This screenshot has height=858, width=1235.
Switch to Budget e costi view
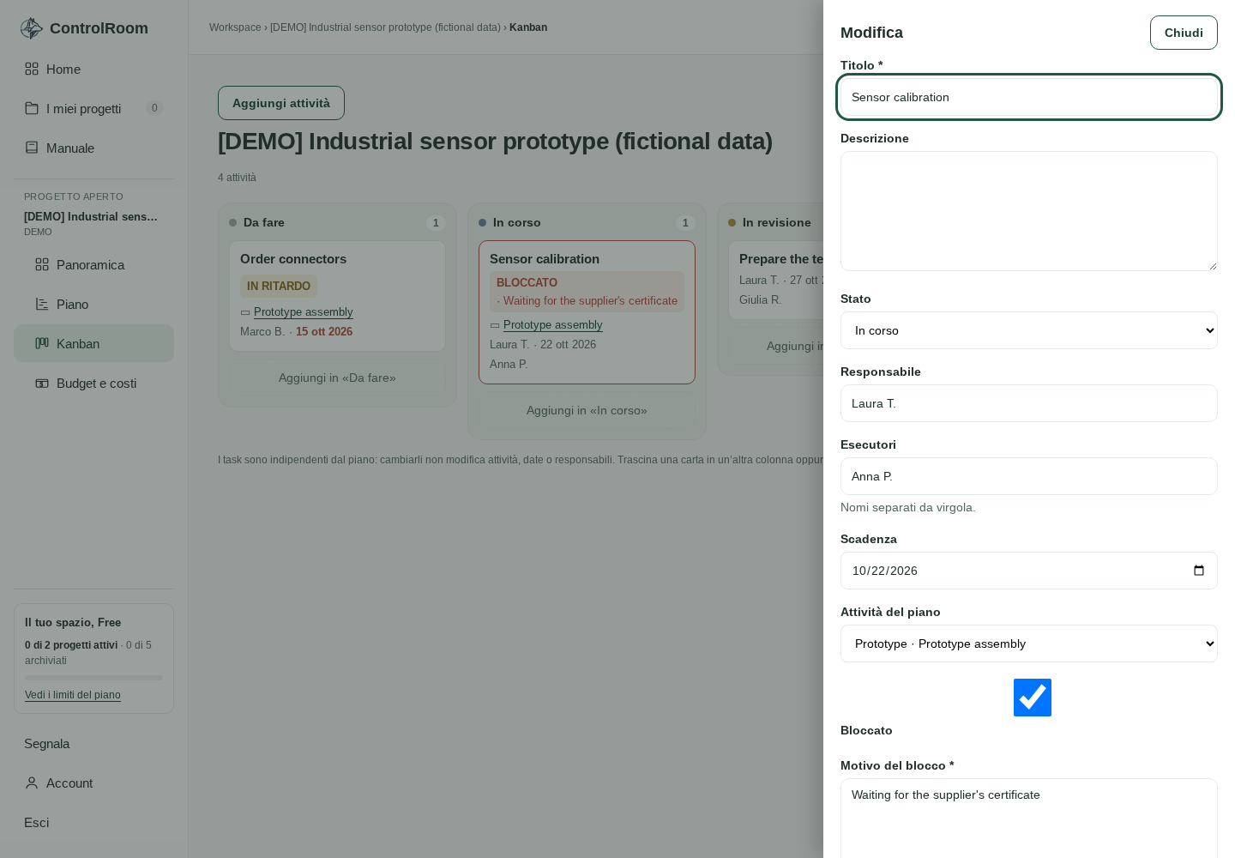point(93,383)
